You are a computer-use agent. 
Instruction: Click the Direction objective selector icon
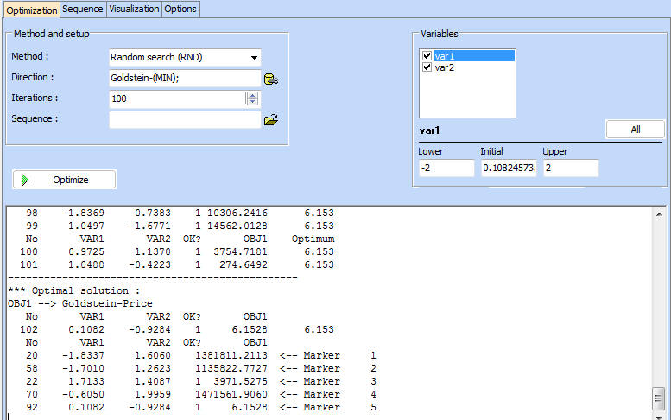(271, 79)
